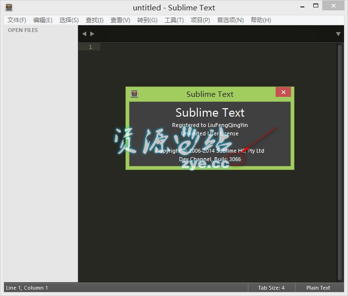Open the 首选项(N) menu
Viewport: 348px width, 296px height.
pyautogui.click(x=230, y=20)
